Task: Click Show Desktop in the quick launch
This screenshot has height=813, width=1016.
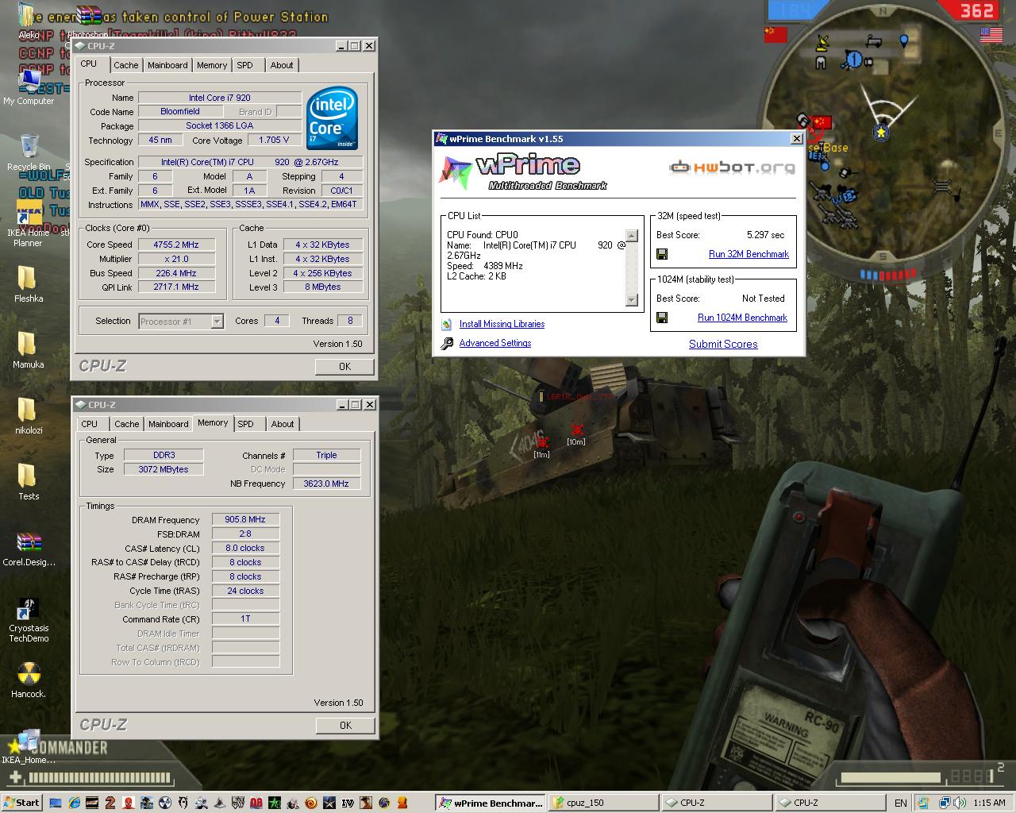Action: pos(55,803)
